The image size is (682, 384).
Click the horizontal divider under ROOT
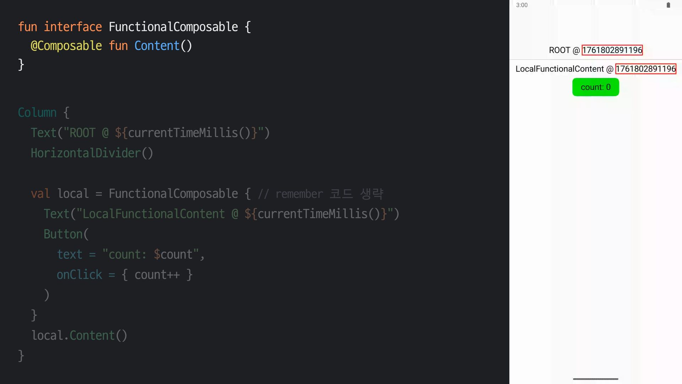[595, 60]
